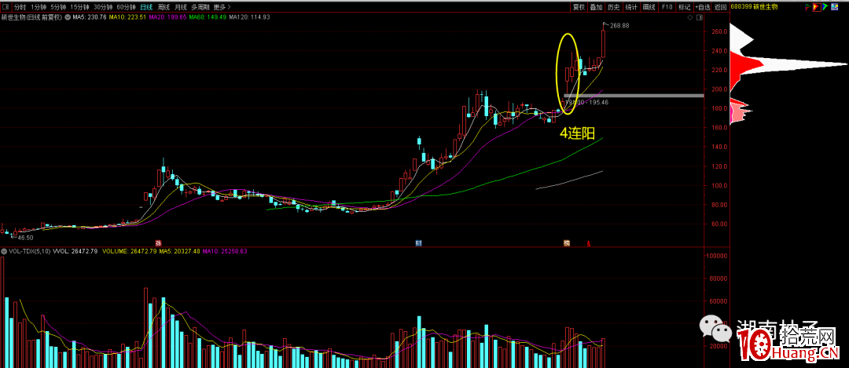The image size is (849, 368).
Task: Click the 260.0 price axis label
Action: tap(718, 31)
